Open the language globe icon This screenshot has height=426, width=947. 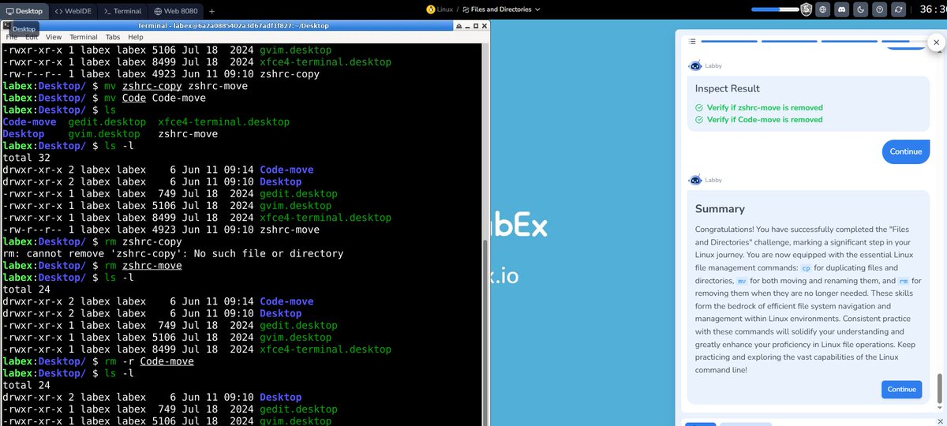823,9
